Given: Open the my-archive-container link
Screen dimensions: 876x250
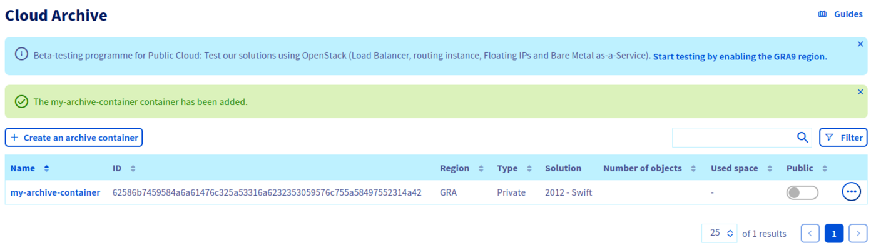Looking at the screenshot, I should 55,192.
